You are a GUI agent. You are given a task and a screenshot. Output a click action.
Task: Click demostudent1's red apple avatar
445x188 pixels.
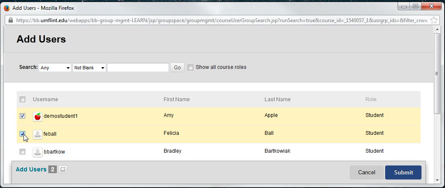click(38, 116)
